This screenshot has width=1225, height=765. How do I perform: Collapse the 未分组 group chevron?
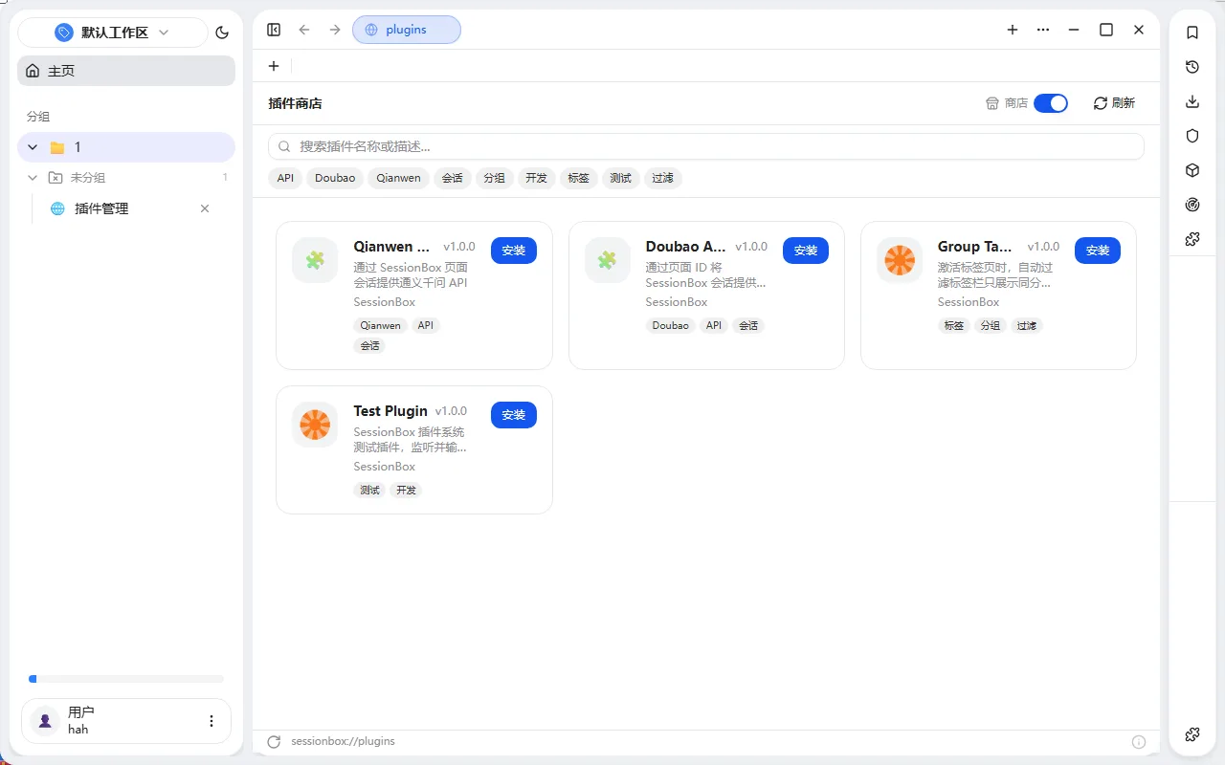click(x=33, y=178)
